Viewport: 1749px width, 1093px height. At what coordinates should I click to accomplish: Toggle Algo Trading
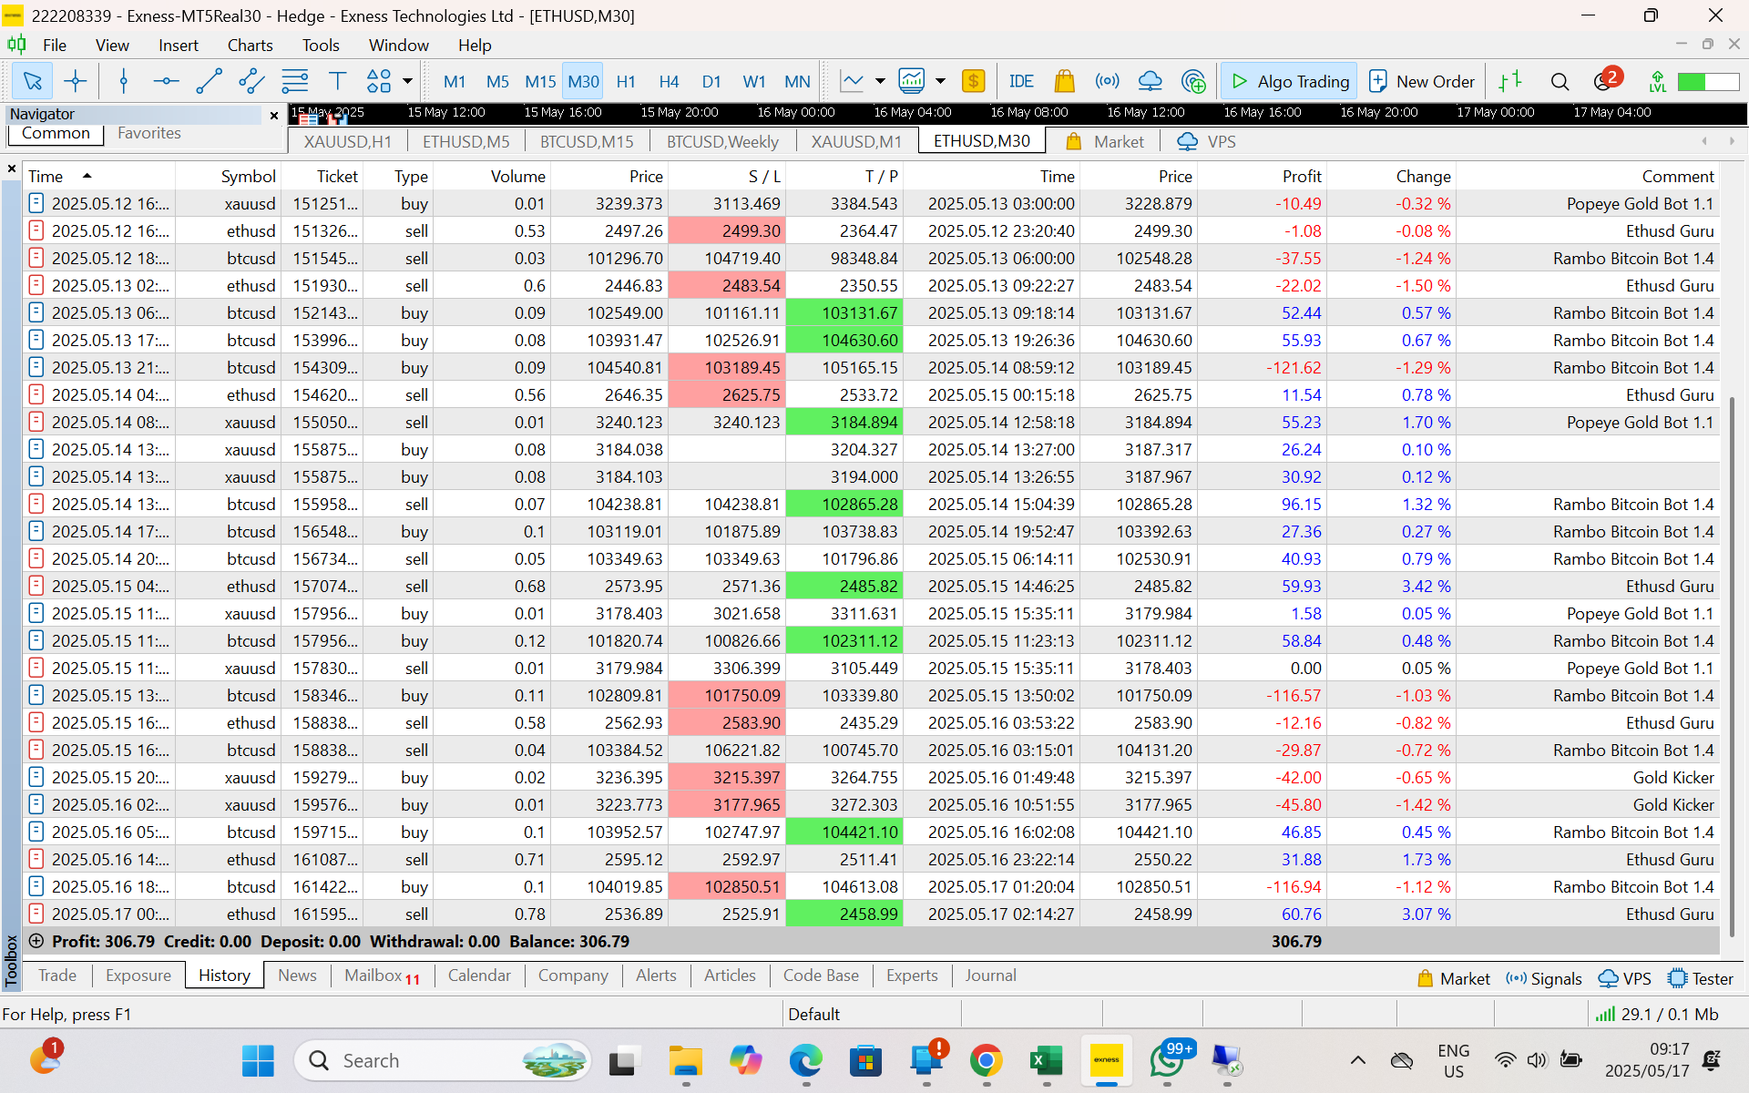click(x=1289, y=82)
